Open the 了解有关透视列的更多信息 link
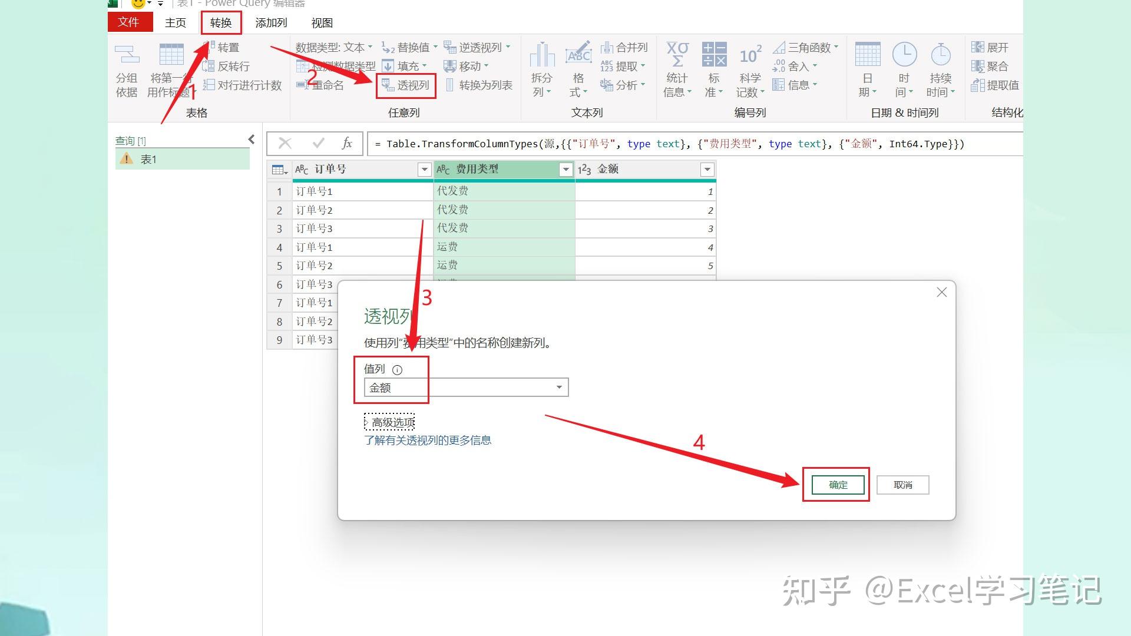This screenshot has width=1131, height=636. click(x=428, y=440)
